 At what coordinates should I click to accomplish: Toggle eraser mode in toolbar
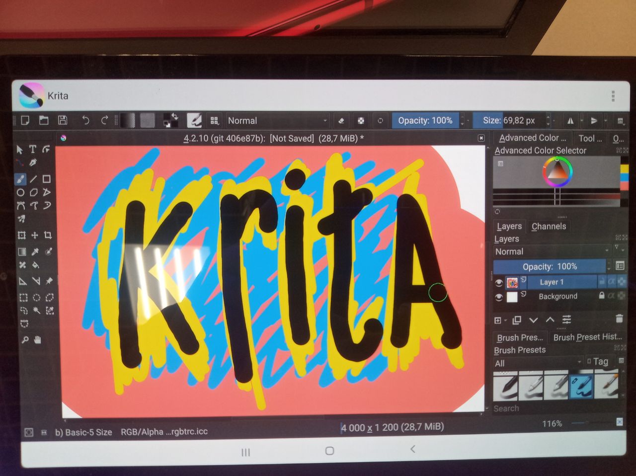point(341,121)
